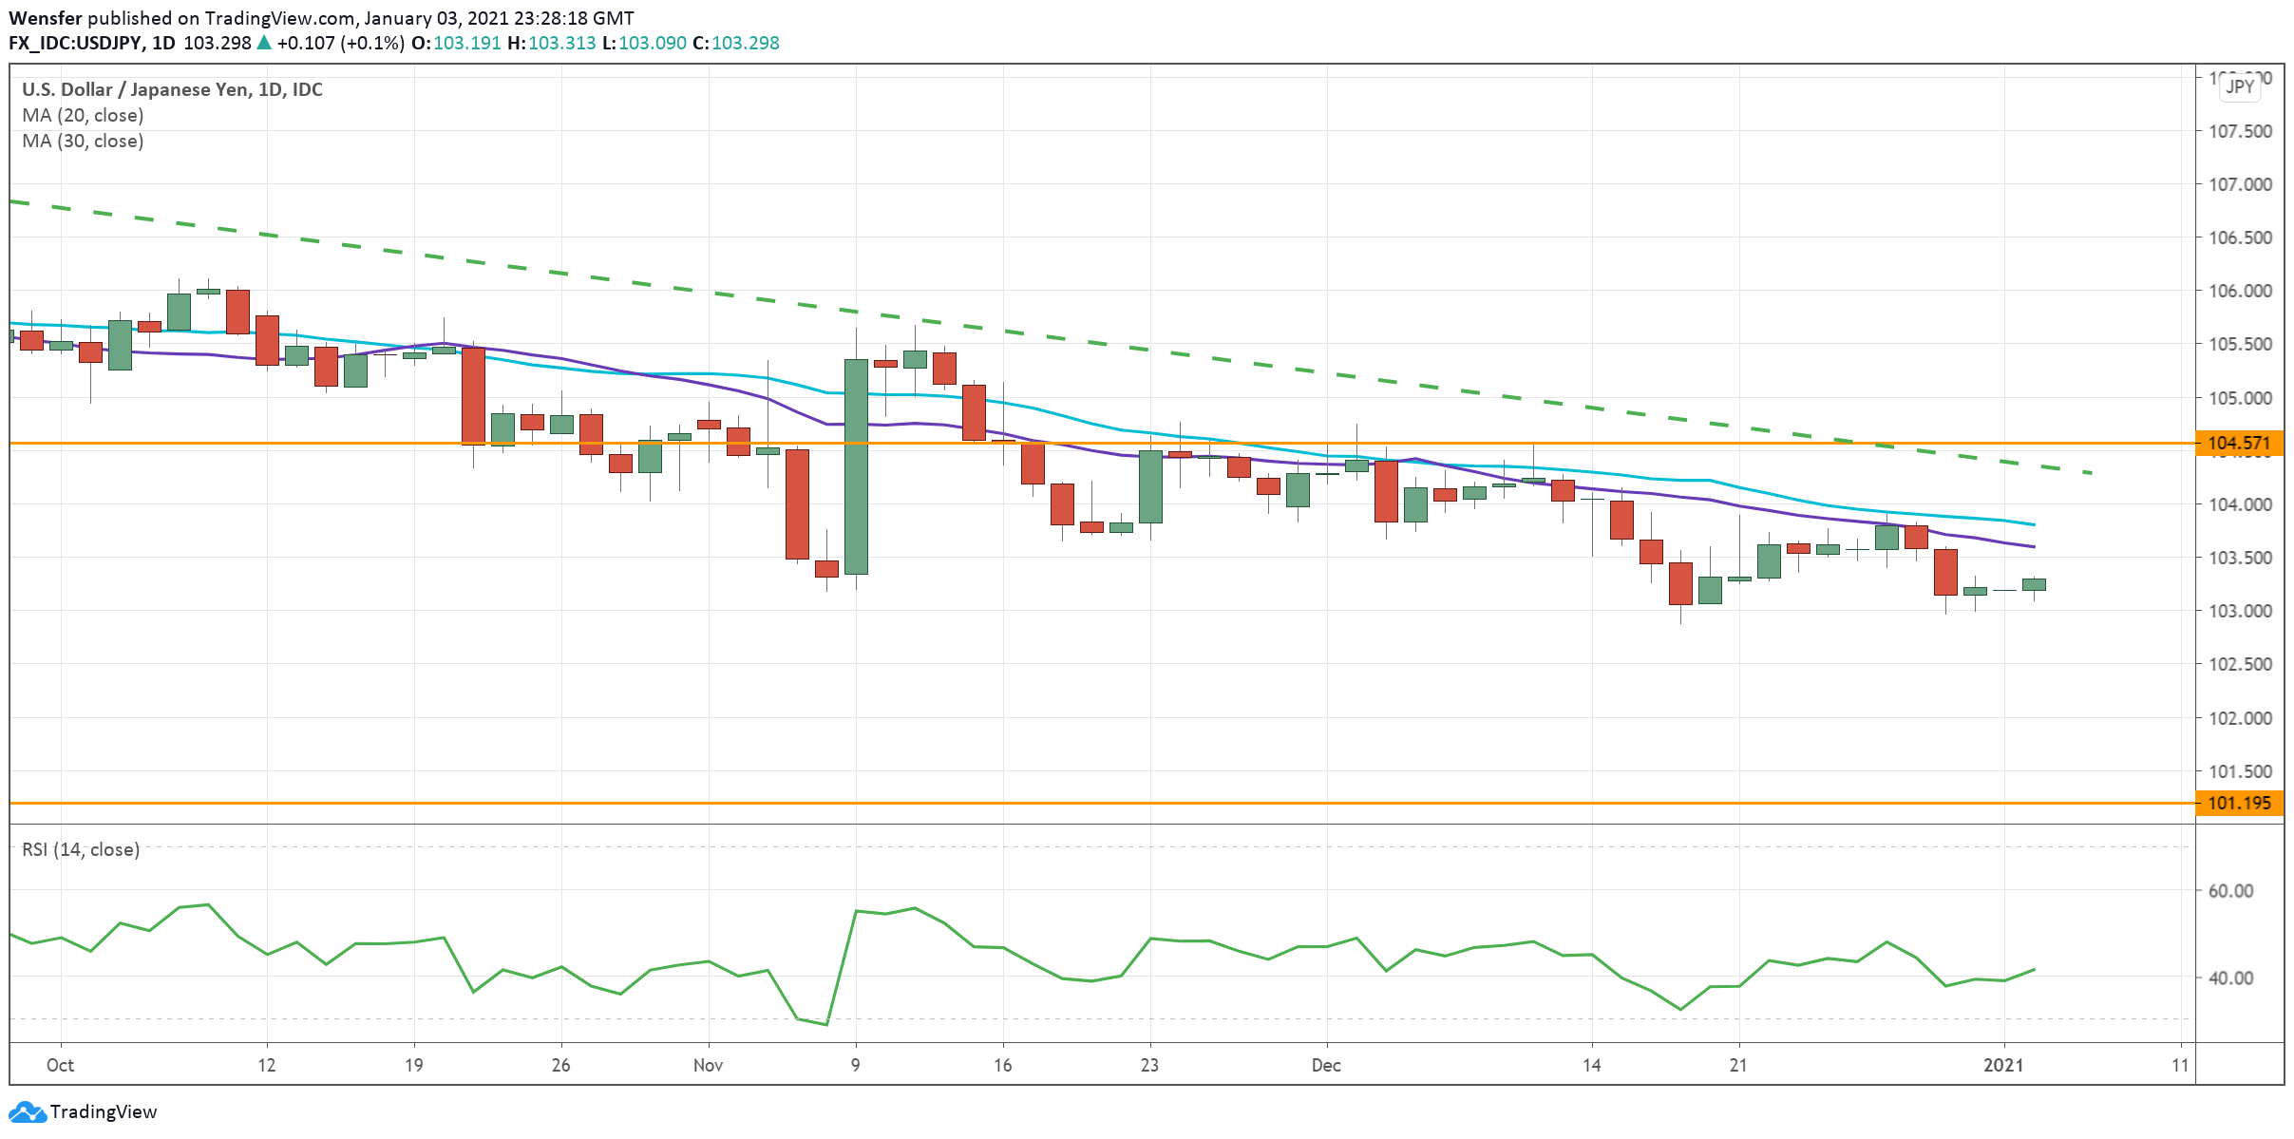Click the TradingView.com link text

[269, 17]
